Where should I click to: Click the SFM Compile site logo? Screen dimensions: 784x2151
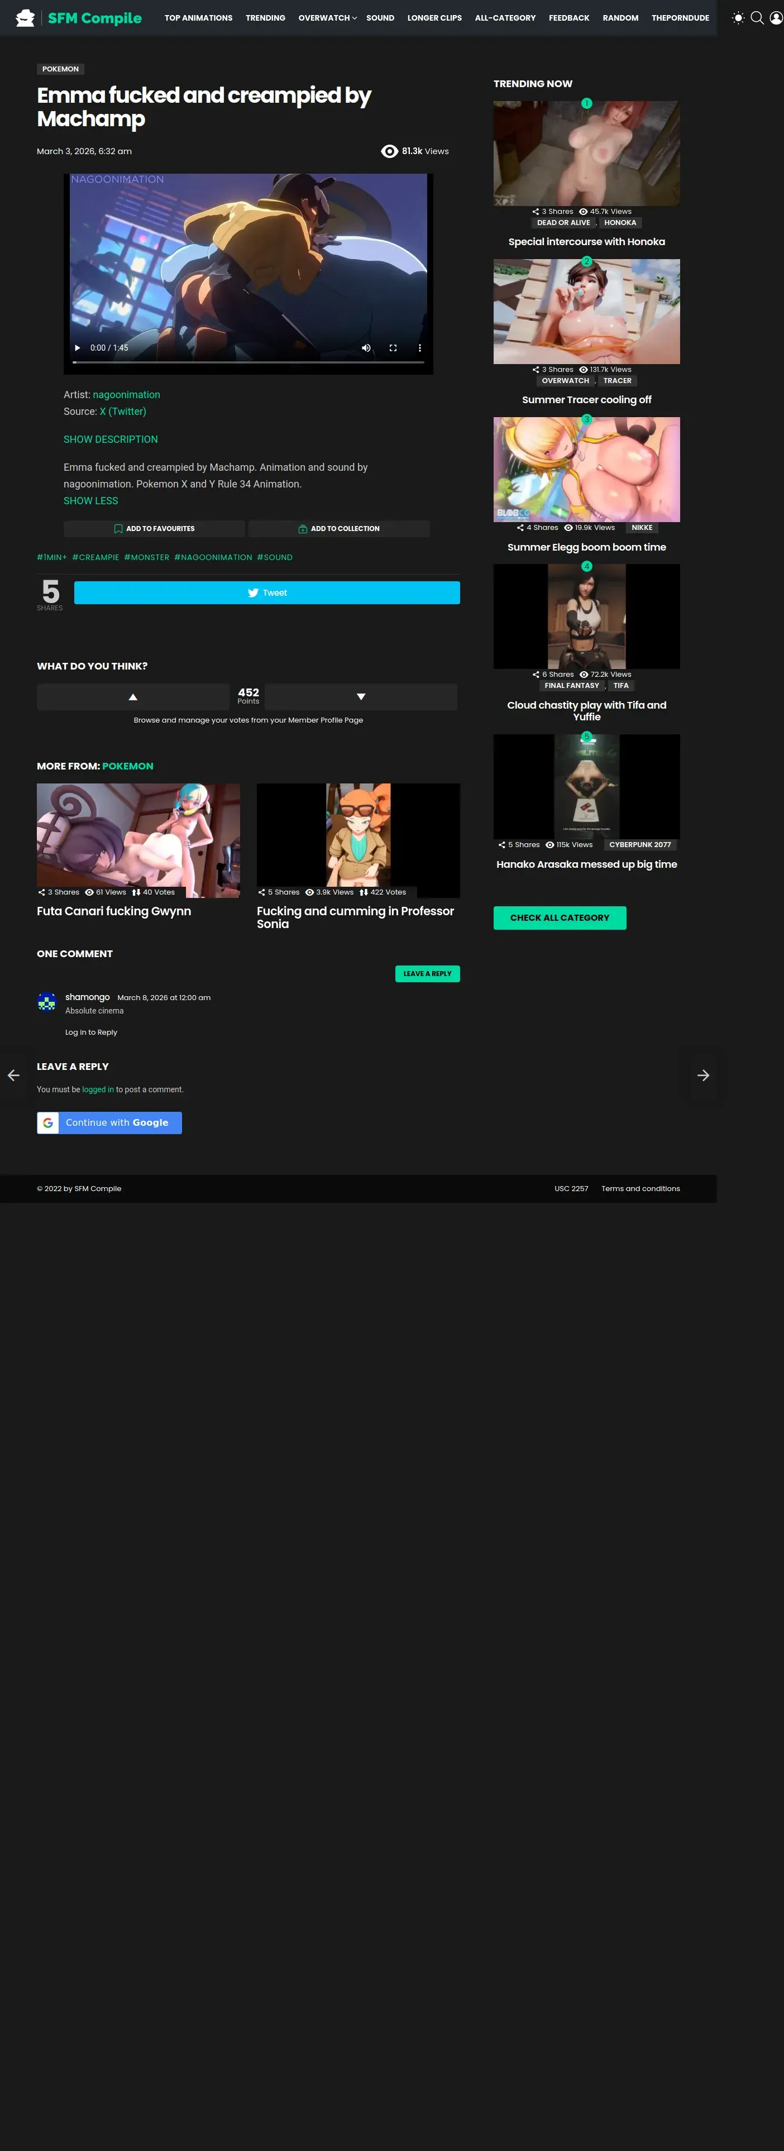tap(79, 17)
